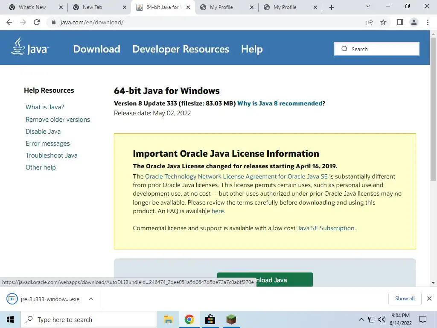Click the 64-bit Java for Windows heading

coord(167,91)
